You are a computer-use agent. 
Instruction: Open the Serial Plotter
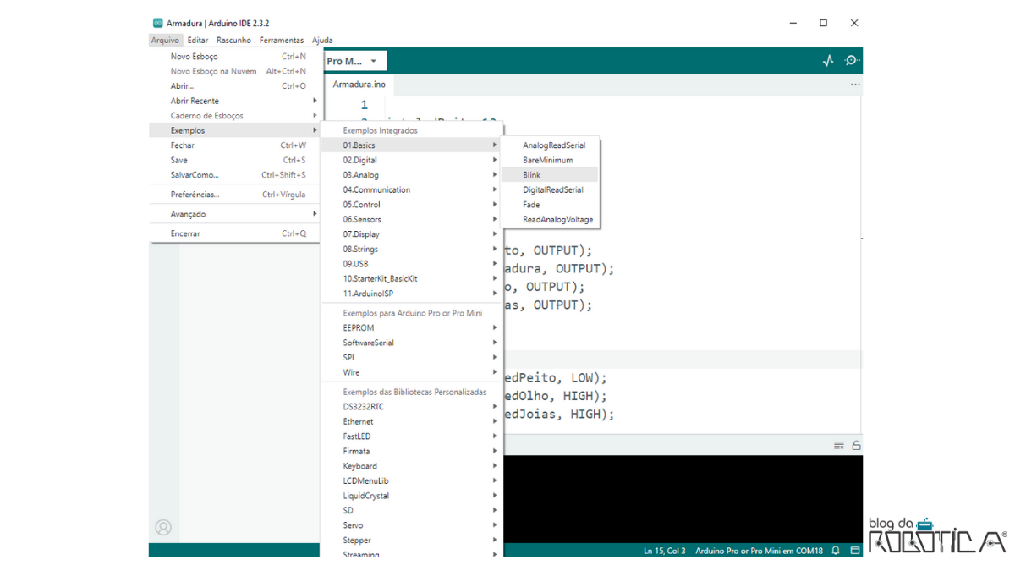point(827,60)
